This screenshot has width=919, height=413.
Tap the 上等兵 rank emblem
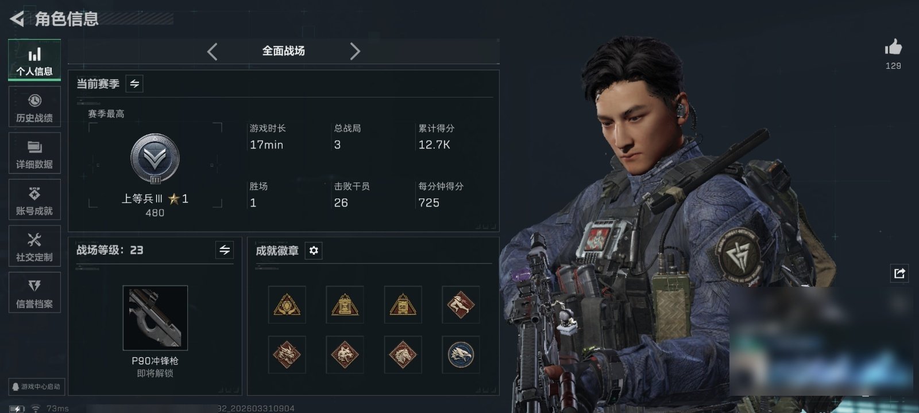click(x=155, y=159)
